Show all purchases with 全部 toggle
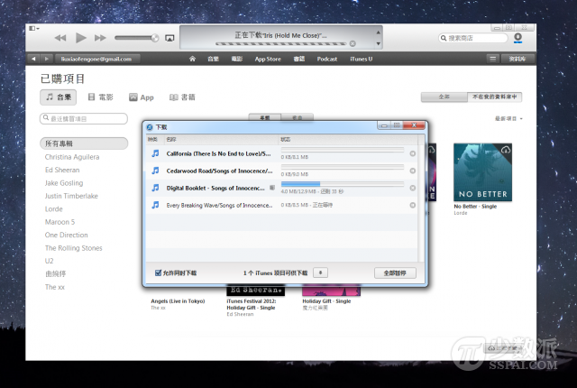The height and width of the screenshot is (388, 577). point(444,97)
